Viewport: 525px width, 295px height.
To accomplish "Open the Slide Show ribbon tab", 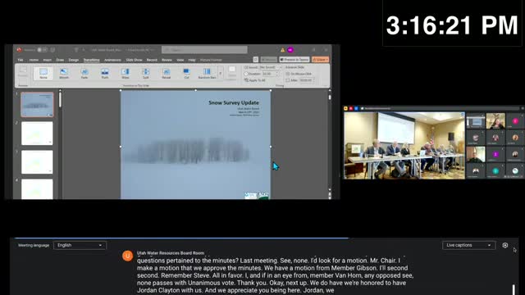I will [134, 60].
